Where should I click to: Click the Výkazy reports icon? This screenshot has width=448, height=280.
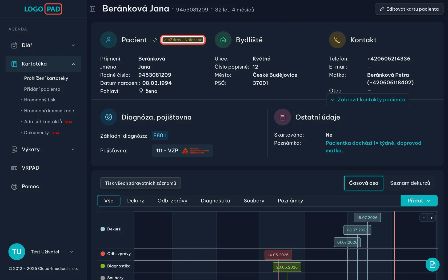(14, 150)
